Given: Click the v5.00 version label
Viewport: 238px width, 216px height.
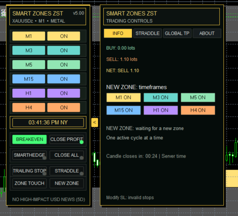Looking at the screenshot, I should 78,13.
